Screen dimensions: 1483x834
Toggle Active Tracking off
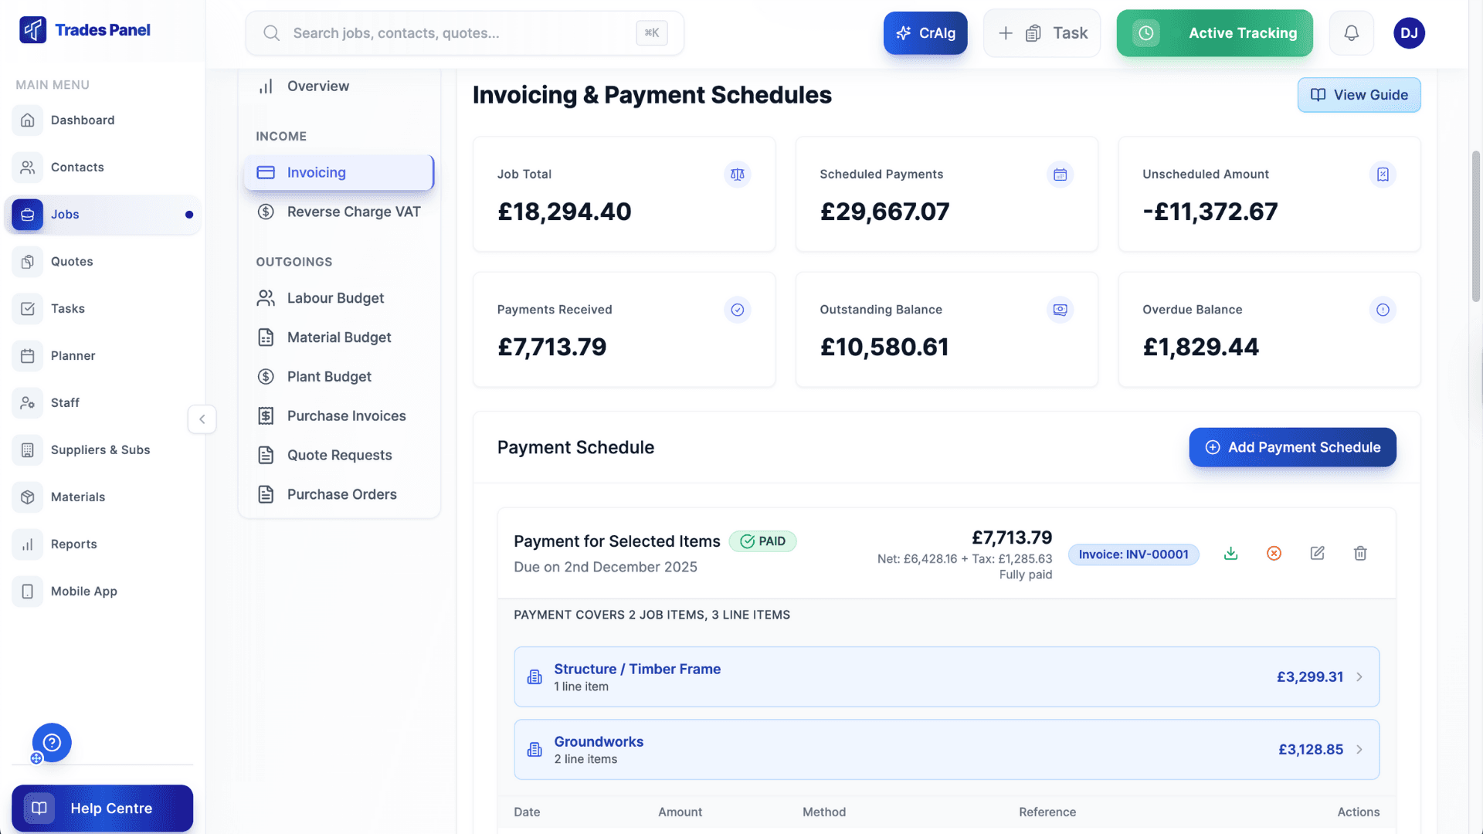(1214, 32)
